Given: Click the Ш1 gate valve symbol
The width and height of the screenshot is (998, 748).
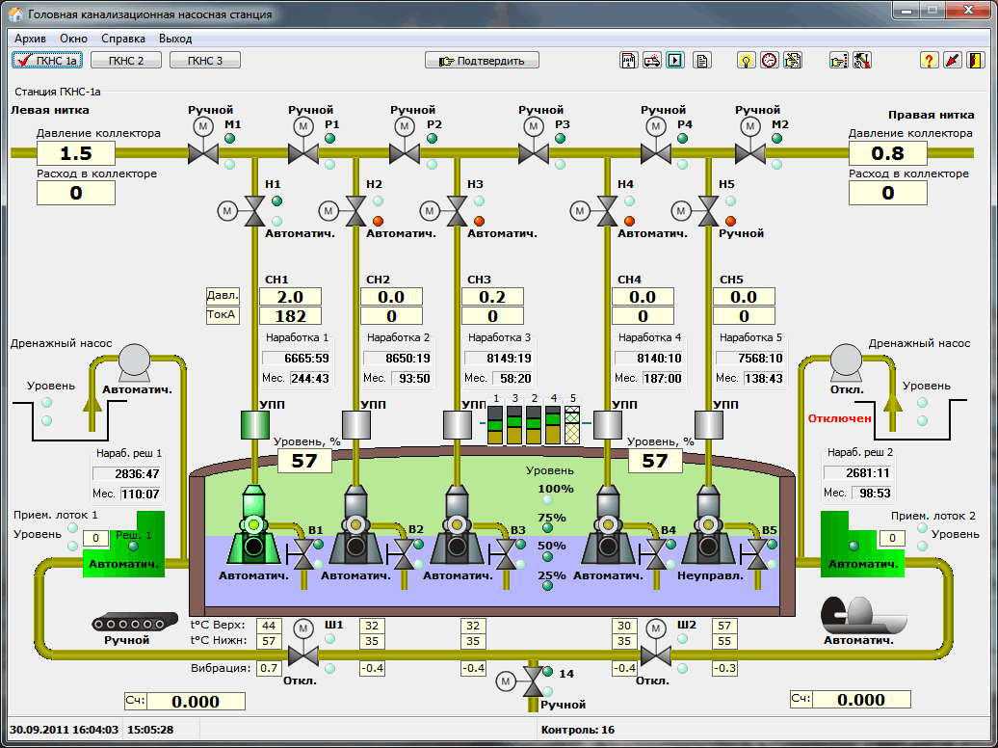Looking at the screenshot, I should 302,654.
